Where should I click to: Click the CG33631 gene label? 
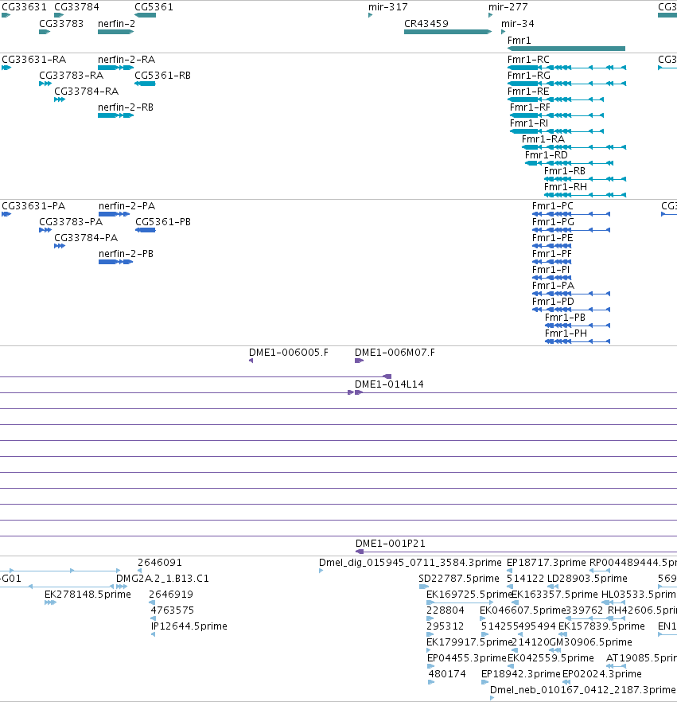click(x=24, y=7)
